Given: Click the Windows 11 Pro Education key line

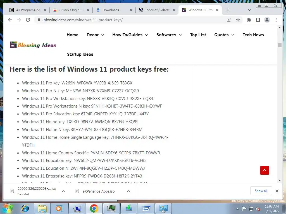Looking at the screenshot, I should tap(85, 114).
